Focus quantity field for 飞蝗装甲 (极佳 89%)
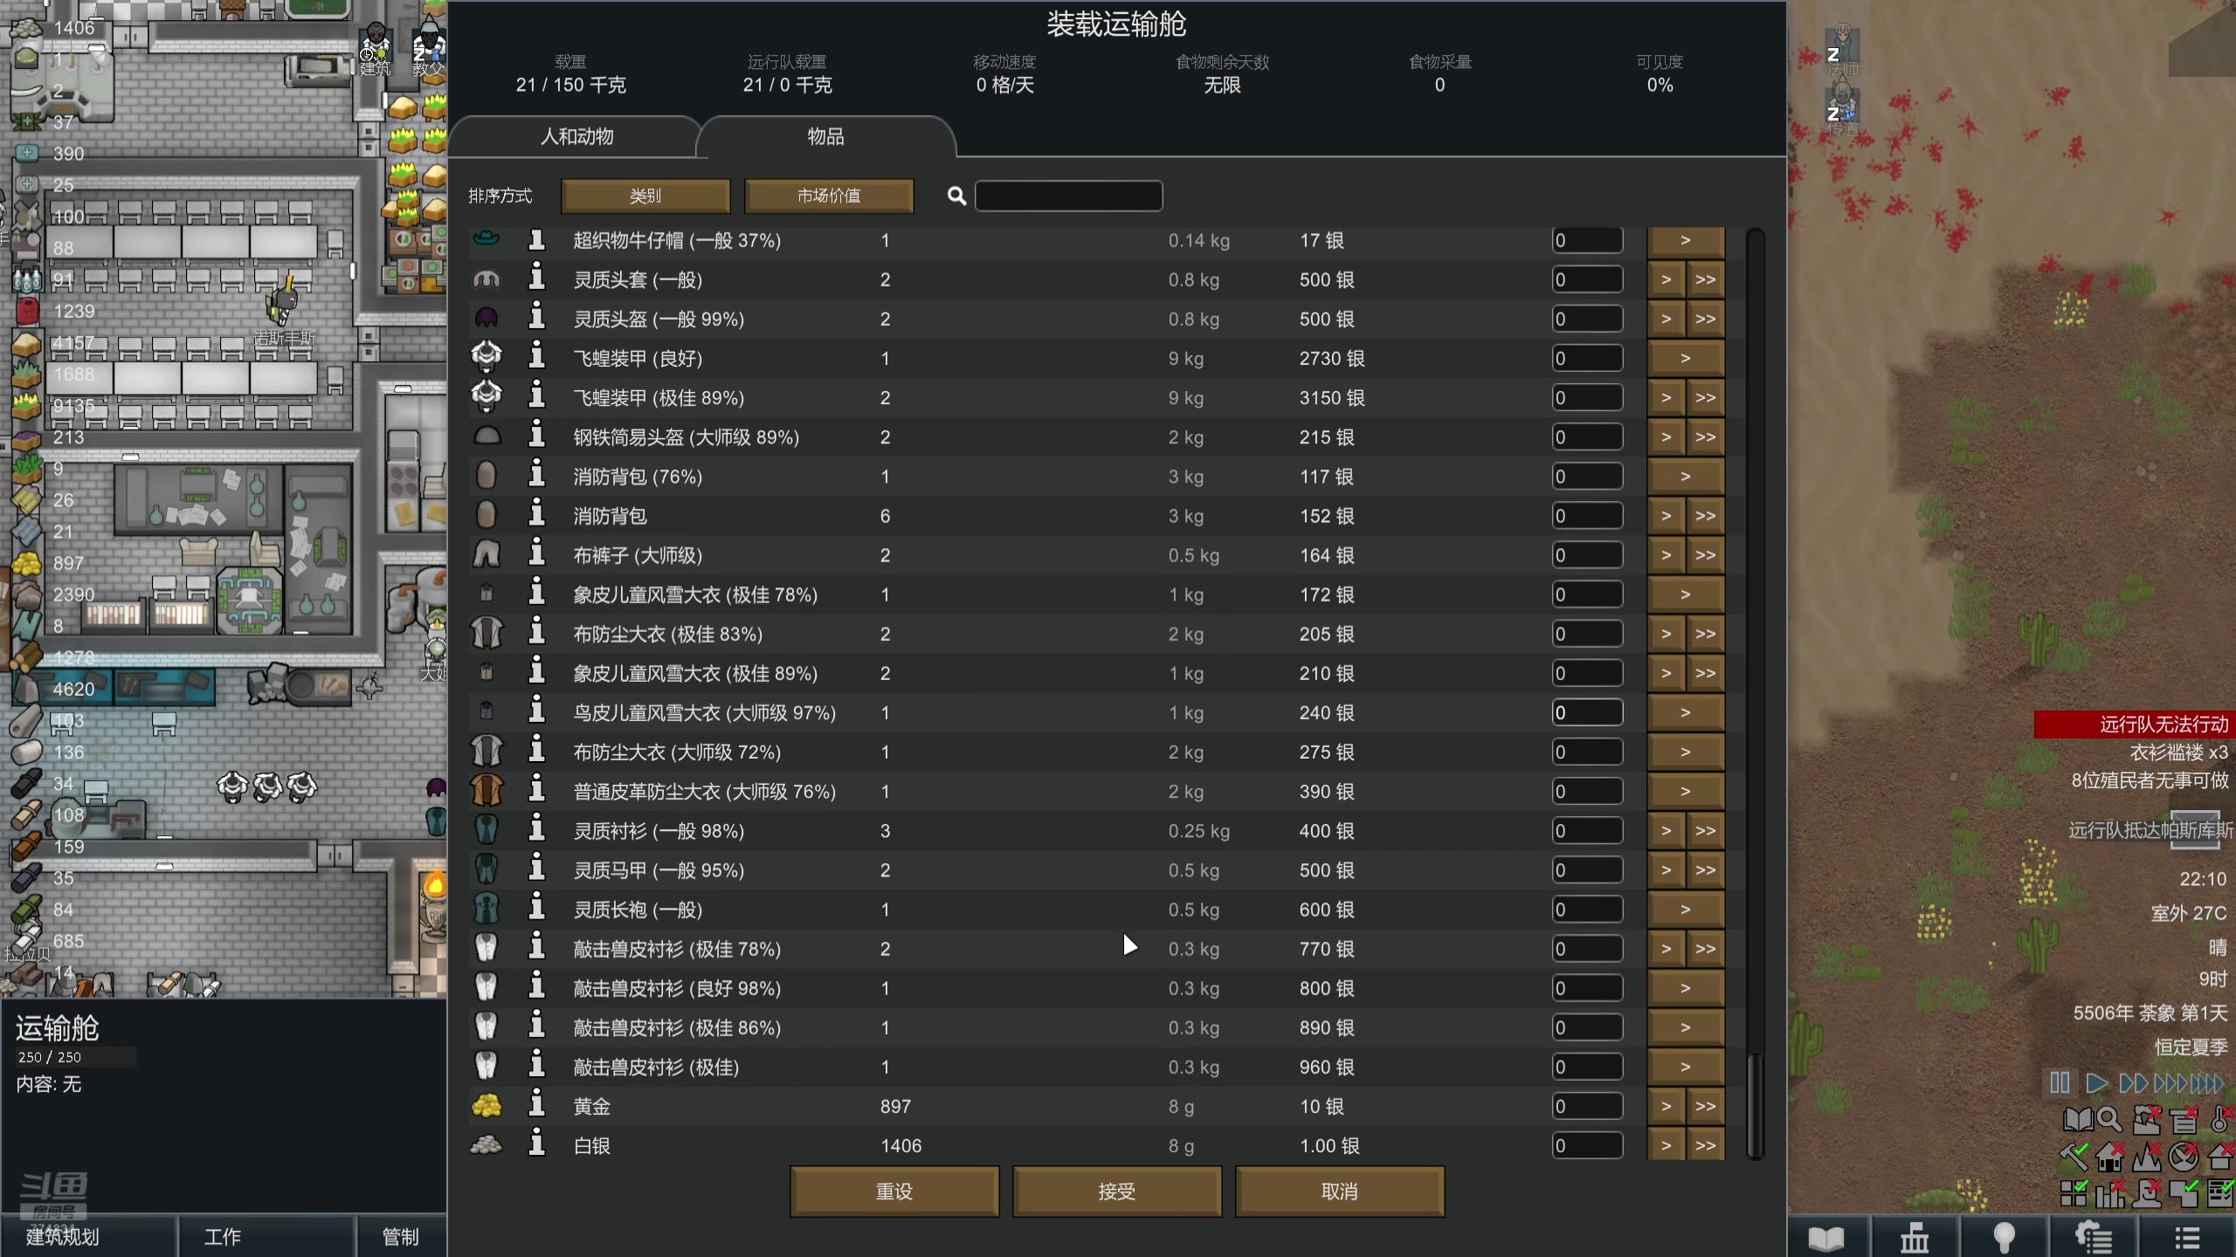Image resolution: width=2236 pixels, height=1257 pixels. (x=1587, y=397)
